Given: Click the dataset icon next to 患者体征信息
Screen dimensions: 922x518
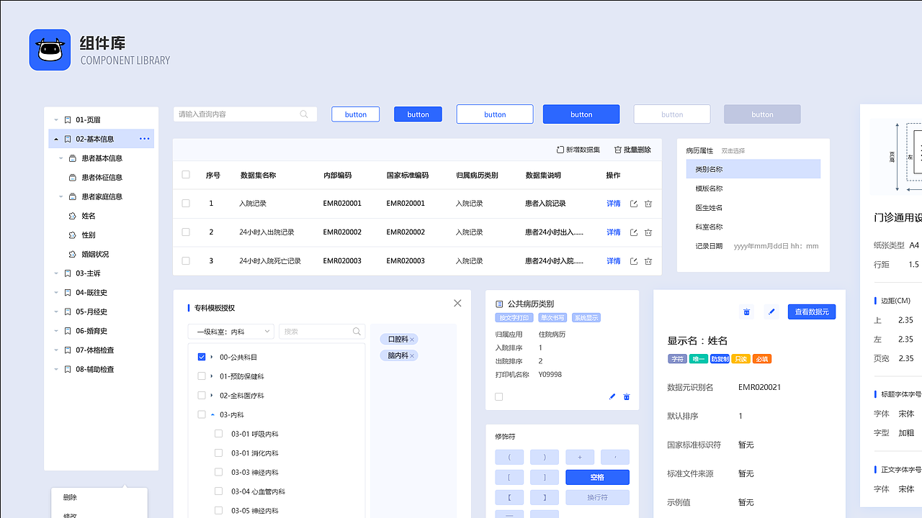Looking at the screenshot, I should (72, 178).
